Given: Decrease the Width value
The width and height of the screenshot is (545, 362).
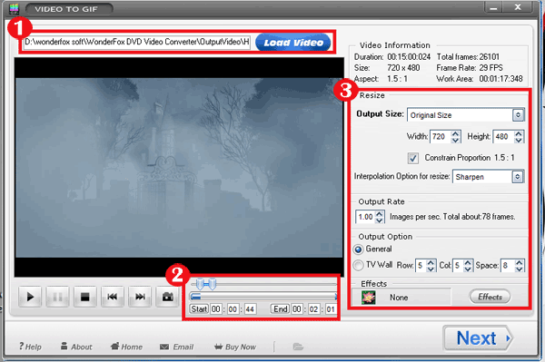Looking at the screenshot, I should [456, 140].
